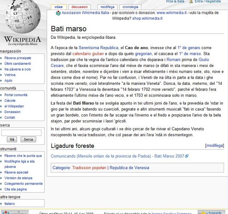The width and height of the screenshot is (228, 214).
Task: Open the discussion tab
Action: [x=80, y=7]
